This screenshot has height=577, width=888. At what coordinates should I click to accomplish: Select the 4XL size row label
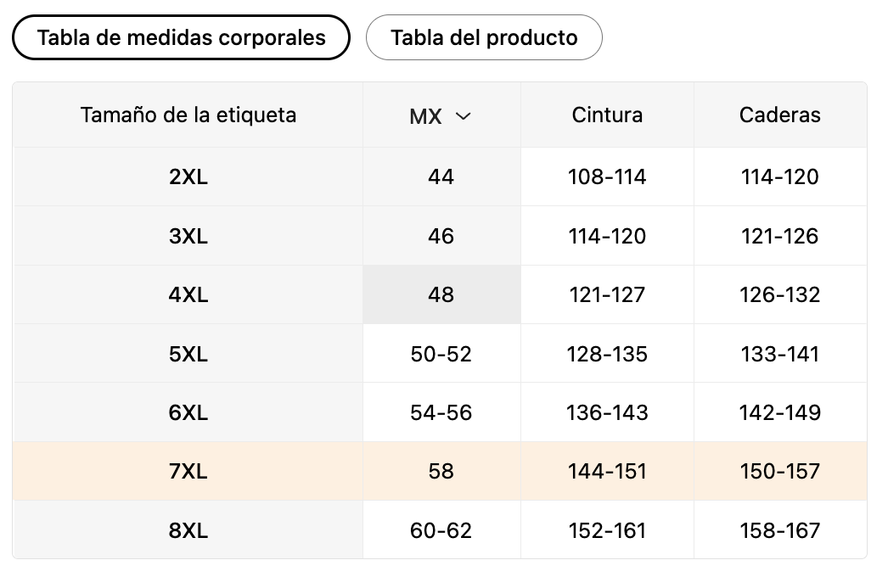[188, 295]
